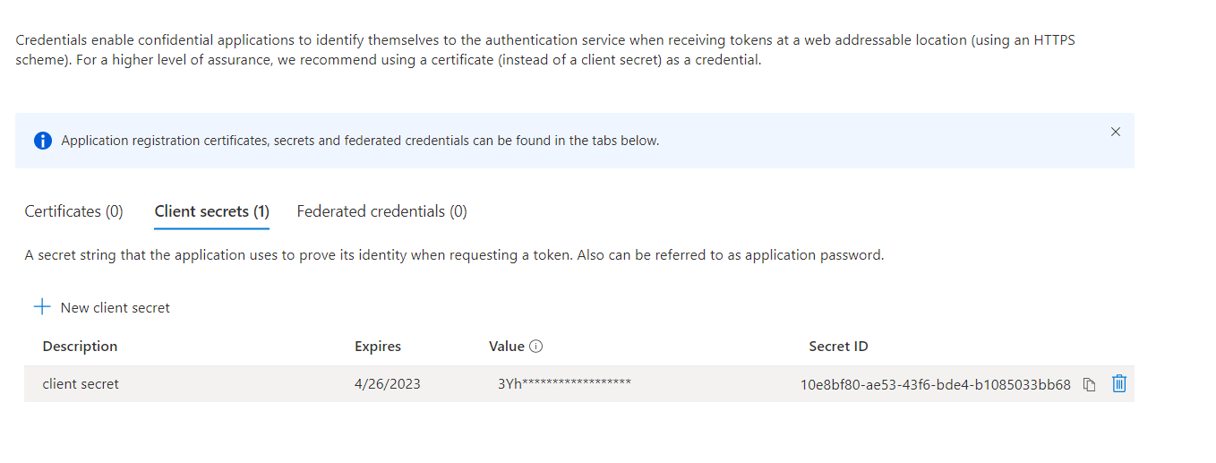Show the Value column info tooltip icon
Image resolution: width=1216 pixels, height=463 pixels.
[x=536, y=347]
